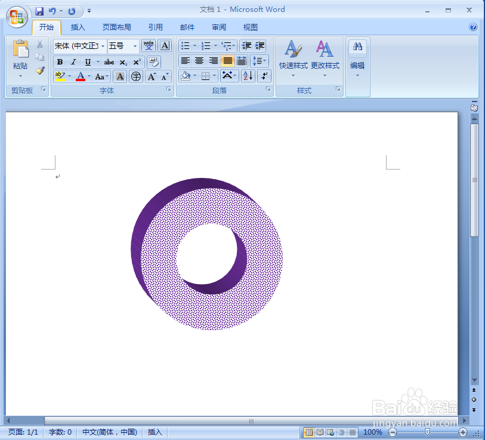485x440 pixels.
Task: Toggle superscript formatting
Action: click(137, 62)
